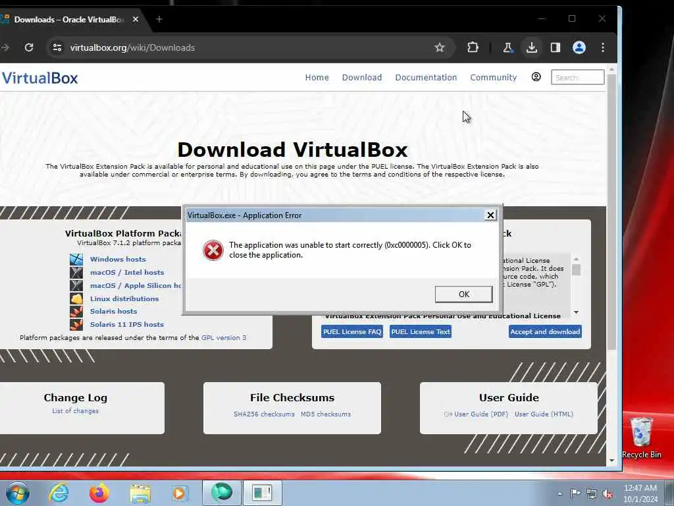Open macOS / Intel hosts link
Screen dimensions: 674x506
(x=127, y=272)
